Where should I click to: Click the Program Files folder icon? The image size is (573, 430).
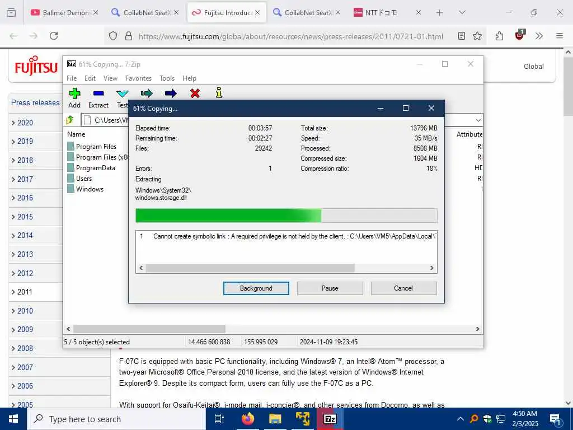(71, 147)
